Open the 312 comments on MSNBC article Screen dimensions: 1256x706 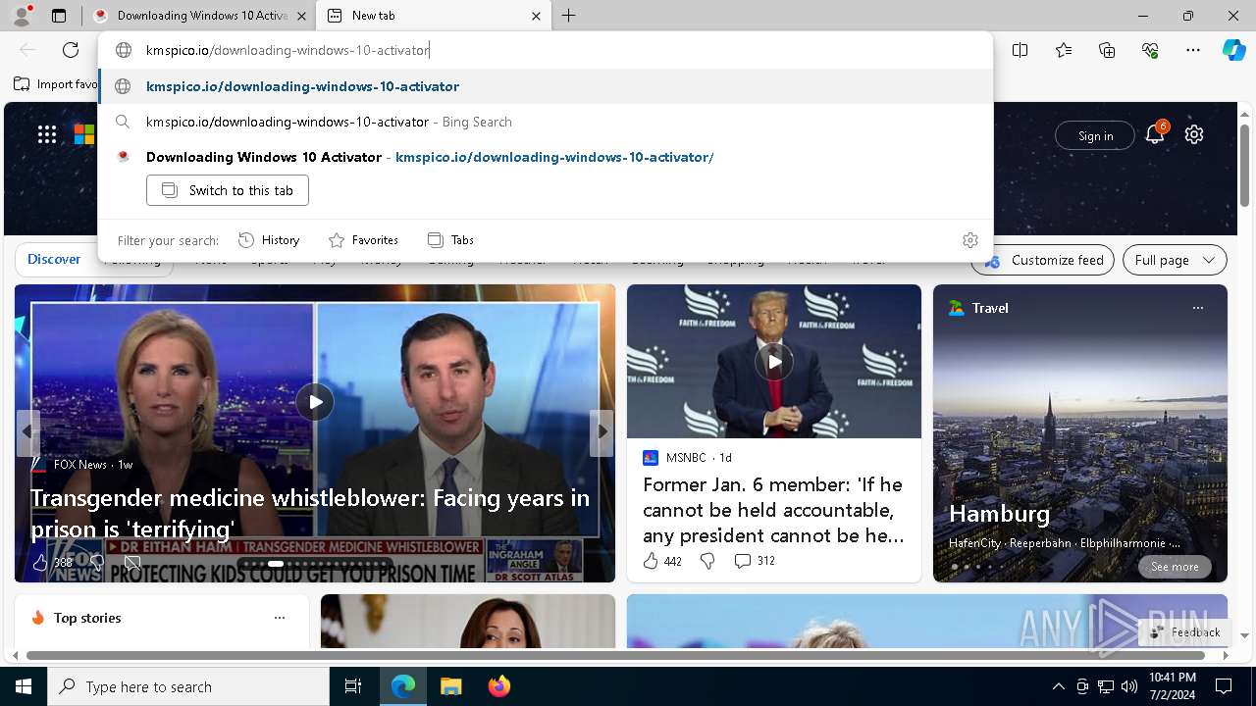[755, 561]
